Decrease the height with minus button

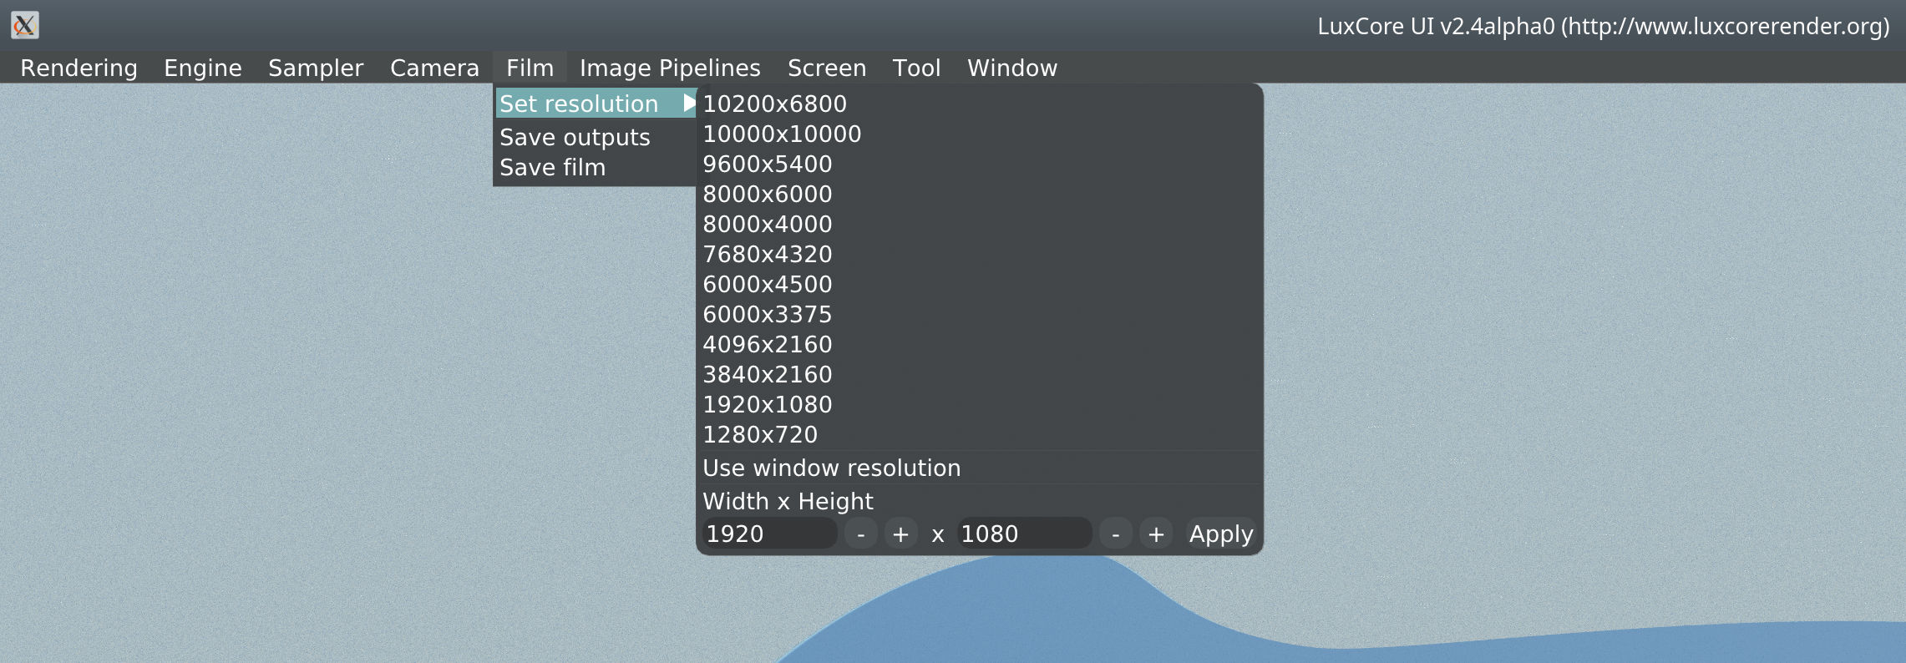[1115, 534]
